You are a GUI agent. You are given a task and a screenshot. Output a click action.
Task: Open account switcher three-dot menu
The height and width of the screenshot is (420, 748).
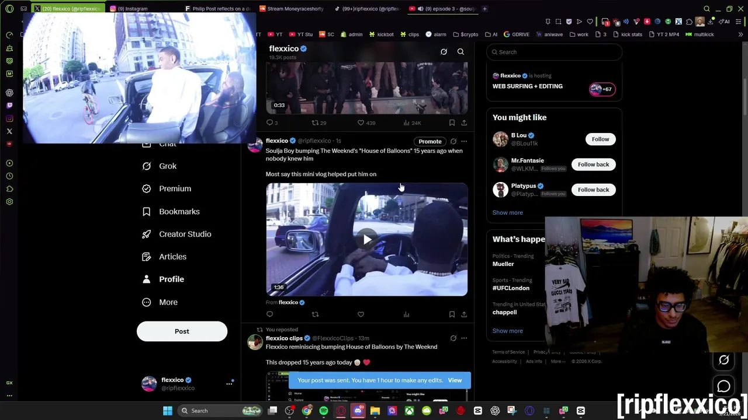[229, 384]
